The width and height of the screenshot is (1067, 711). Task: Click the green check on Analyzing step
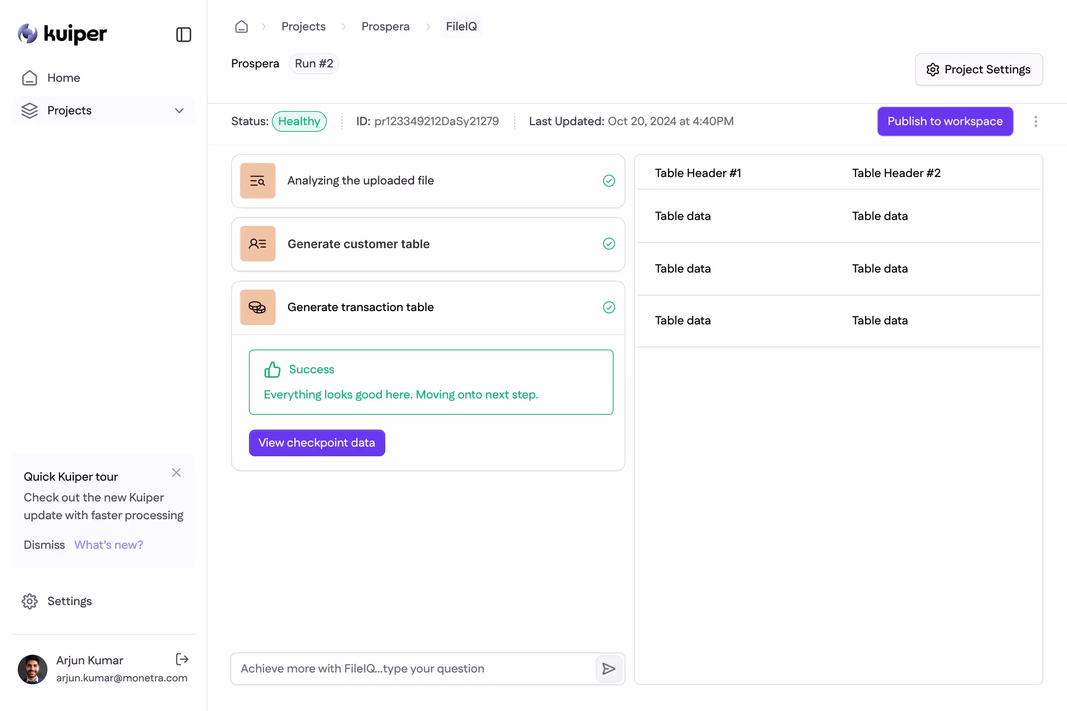pyautogui.click(x=609, y=181)
